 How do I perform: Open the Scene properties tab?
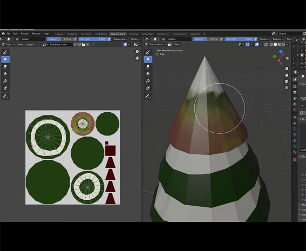(x=295, y=104)
